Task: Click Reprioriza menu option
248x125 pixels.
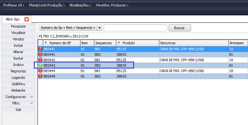Action: (x=19, y=71)
